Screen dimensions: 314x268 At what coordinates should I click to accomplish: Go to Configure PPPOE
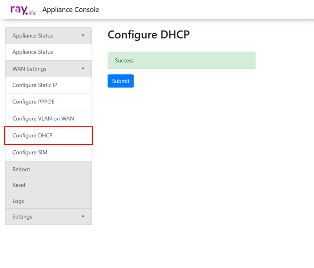(x=33, y=102)
